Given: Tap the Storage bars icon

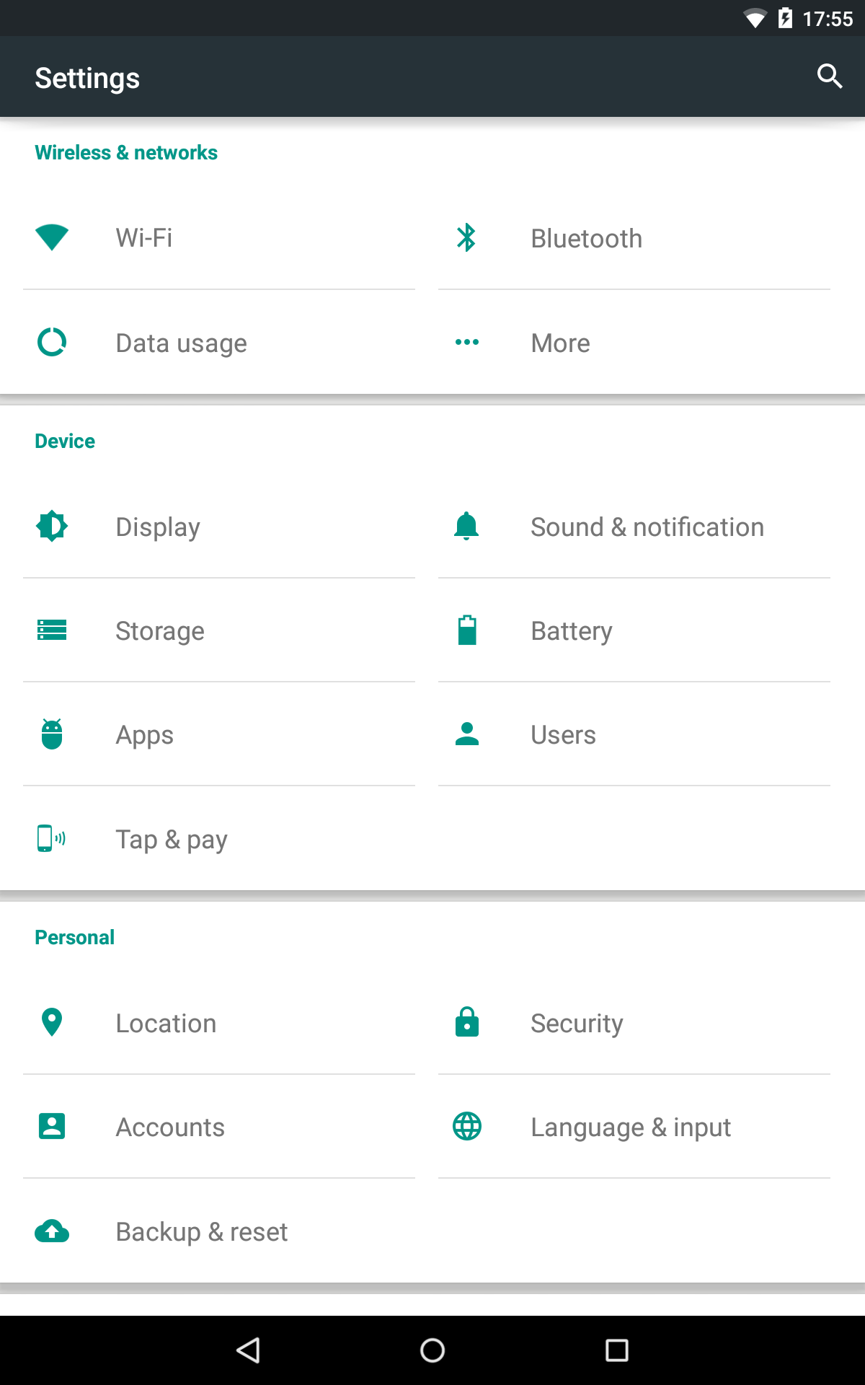Looking at the screenshot, I should click(52, 630).
